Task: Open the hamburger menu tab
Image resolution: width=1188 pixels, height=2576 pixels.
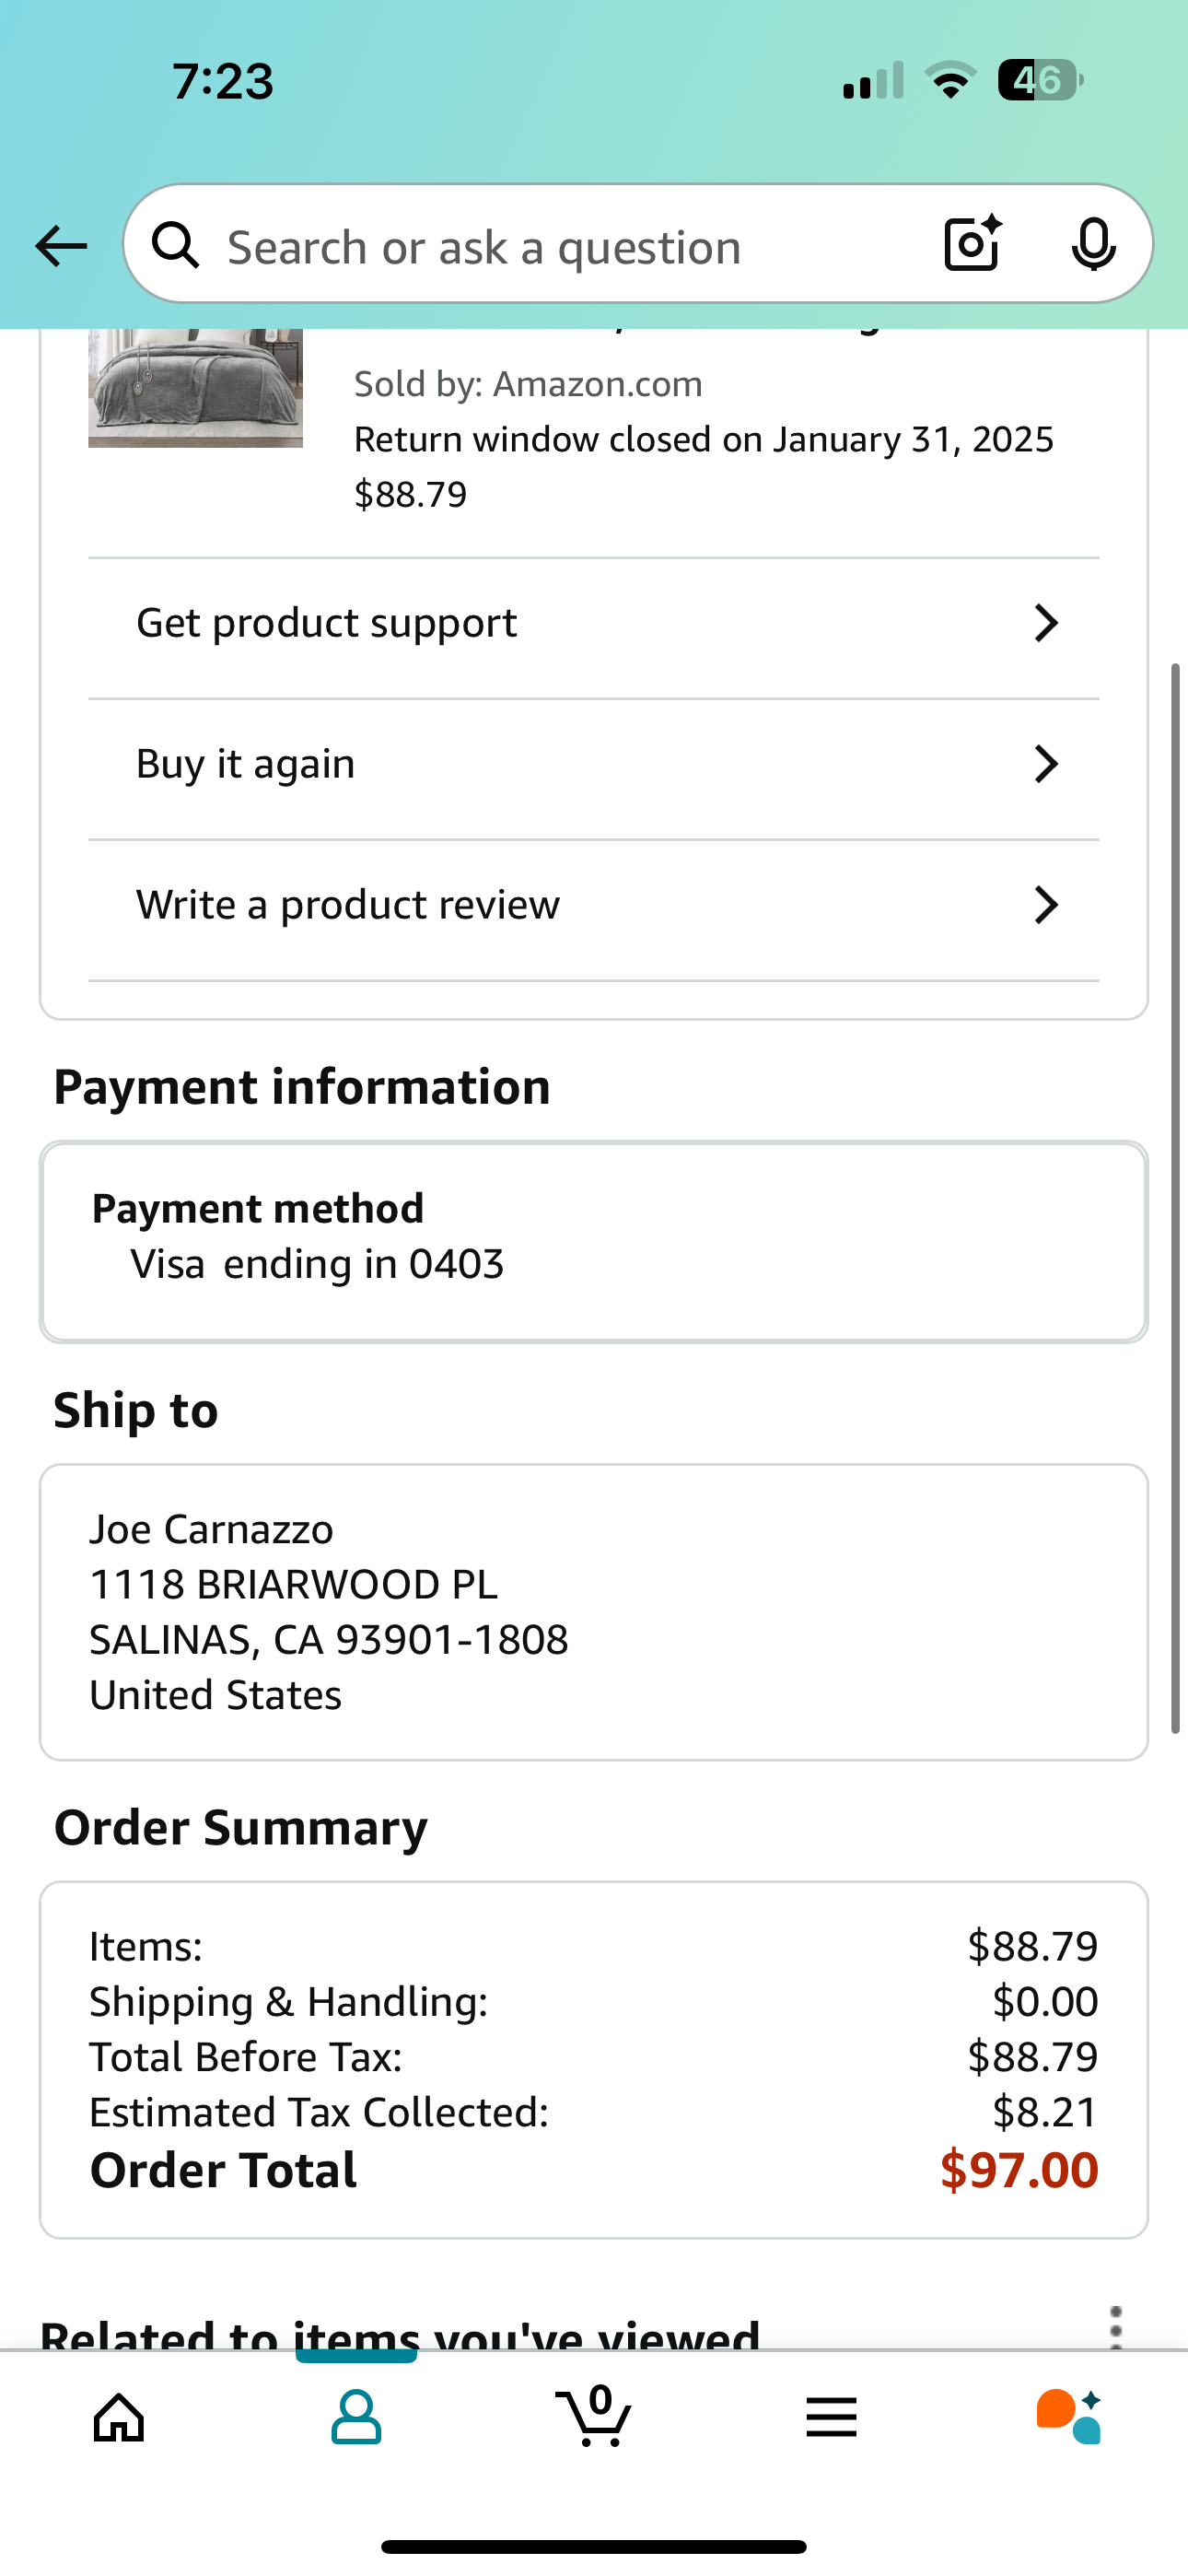Action: pos(831,2418)
